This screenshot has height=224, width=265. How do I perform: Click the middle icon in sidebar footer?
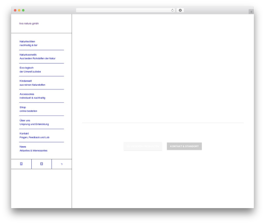(x=41, y=164)
